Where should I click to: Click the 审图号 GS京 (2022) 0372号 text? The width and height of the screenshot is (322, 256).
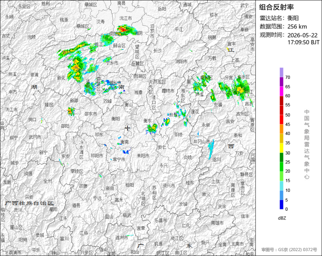click(x=289, y=250)
